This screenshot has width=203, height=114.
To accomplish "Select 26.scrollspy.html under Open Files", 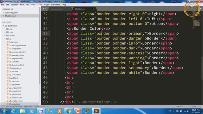I will coord(11,13).
